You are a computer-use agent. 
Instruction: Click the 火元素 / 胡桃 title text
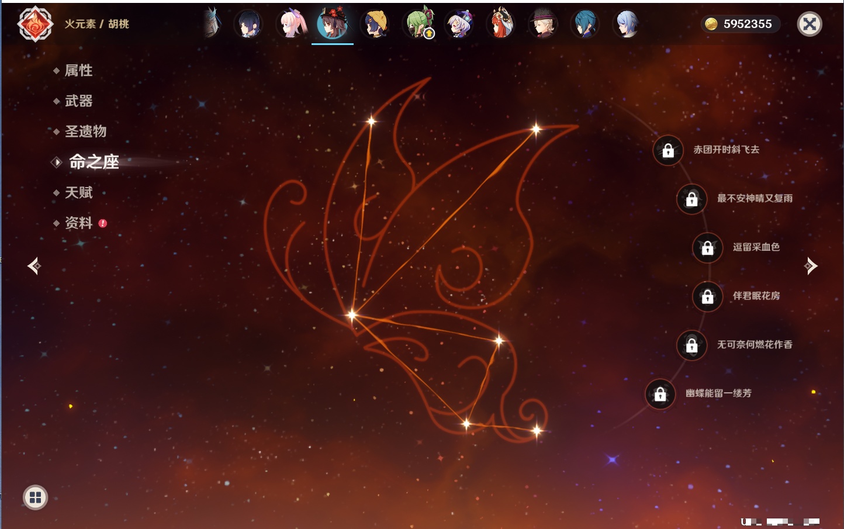[96, 24]
